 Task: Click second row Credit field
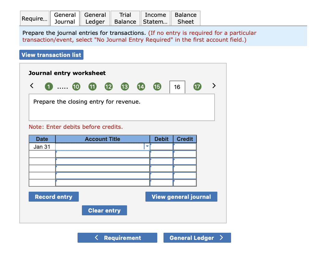point(185,154)
